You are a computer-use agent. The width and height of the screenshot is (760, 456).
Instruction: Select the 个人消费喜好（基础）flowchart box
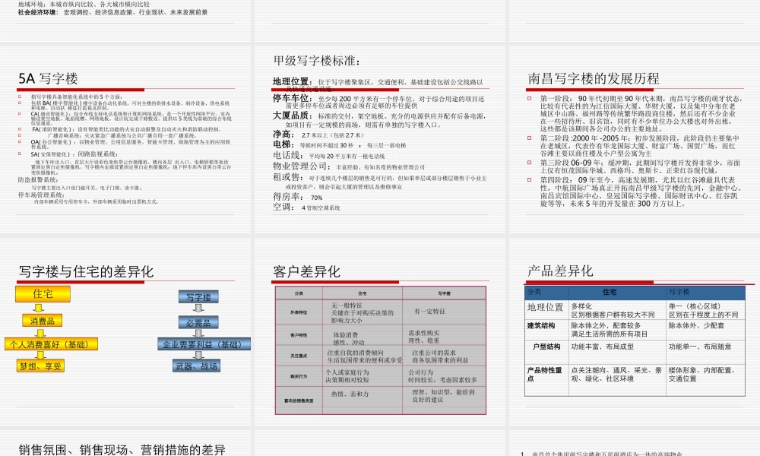click(x=52, y=344)
